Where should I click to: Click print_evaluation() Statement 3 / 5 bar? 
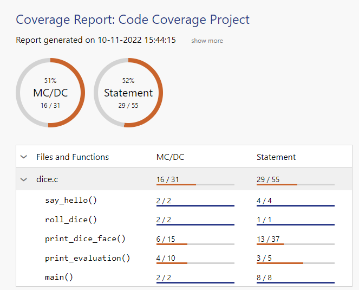[295, 263]
